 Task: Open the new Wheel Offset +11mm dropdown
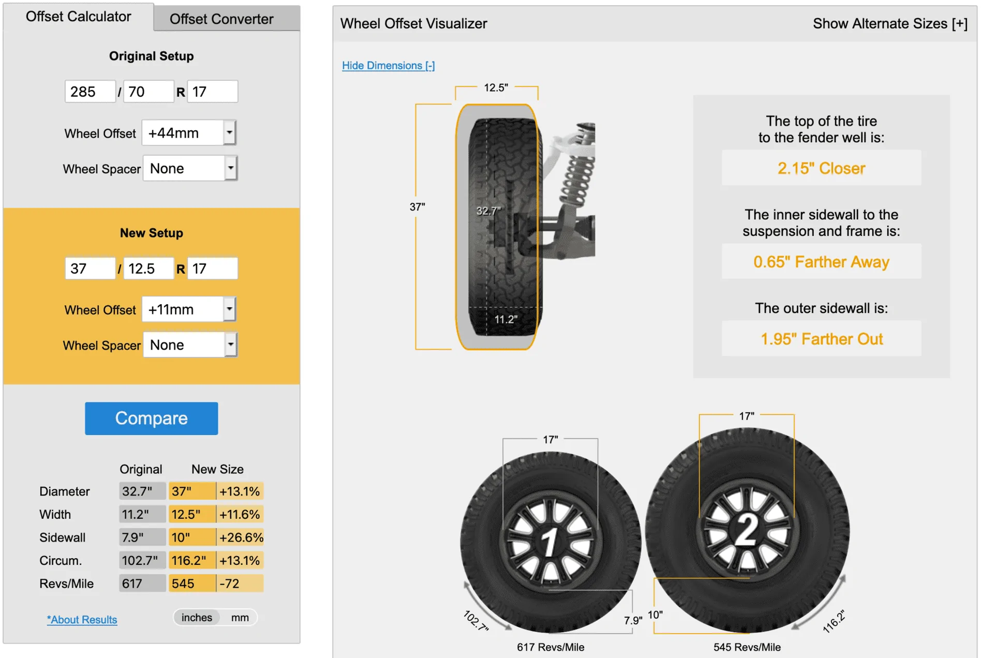point(189,309)
